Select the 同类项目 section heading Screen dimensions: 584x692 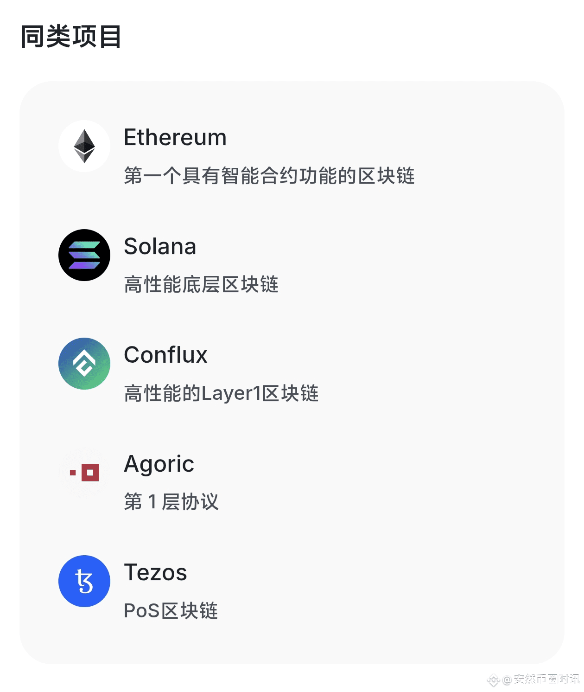71,37
